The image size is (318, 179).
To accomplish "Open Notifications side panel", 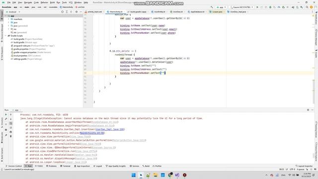I will [x=316, y=18].
